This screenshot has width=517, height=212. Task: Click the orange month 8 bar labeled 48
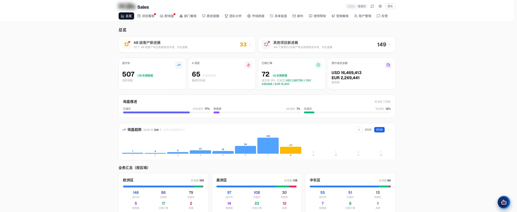coord(291,150)
